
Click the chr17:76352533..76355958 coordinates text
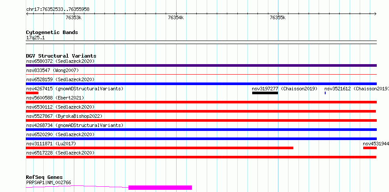pyautogui.click(x=58, y=10)
